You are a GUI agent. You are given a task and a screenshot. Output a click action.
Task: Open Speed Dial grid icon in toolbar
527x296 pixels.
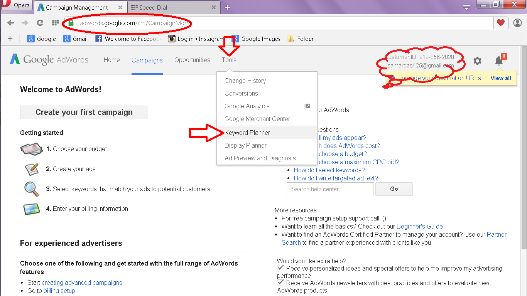pos(55,23)
